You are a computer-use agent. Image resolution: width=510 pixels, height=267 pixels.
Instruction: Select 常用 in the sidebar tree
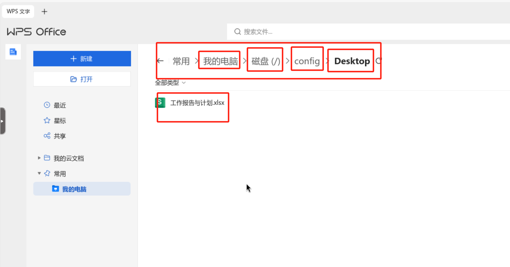[60, 174]
